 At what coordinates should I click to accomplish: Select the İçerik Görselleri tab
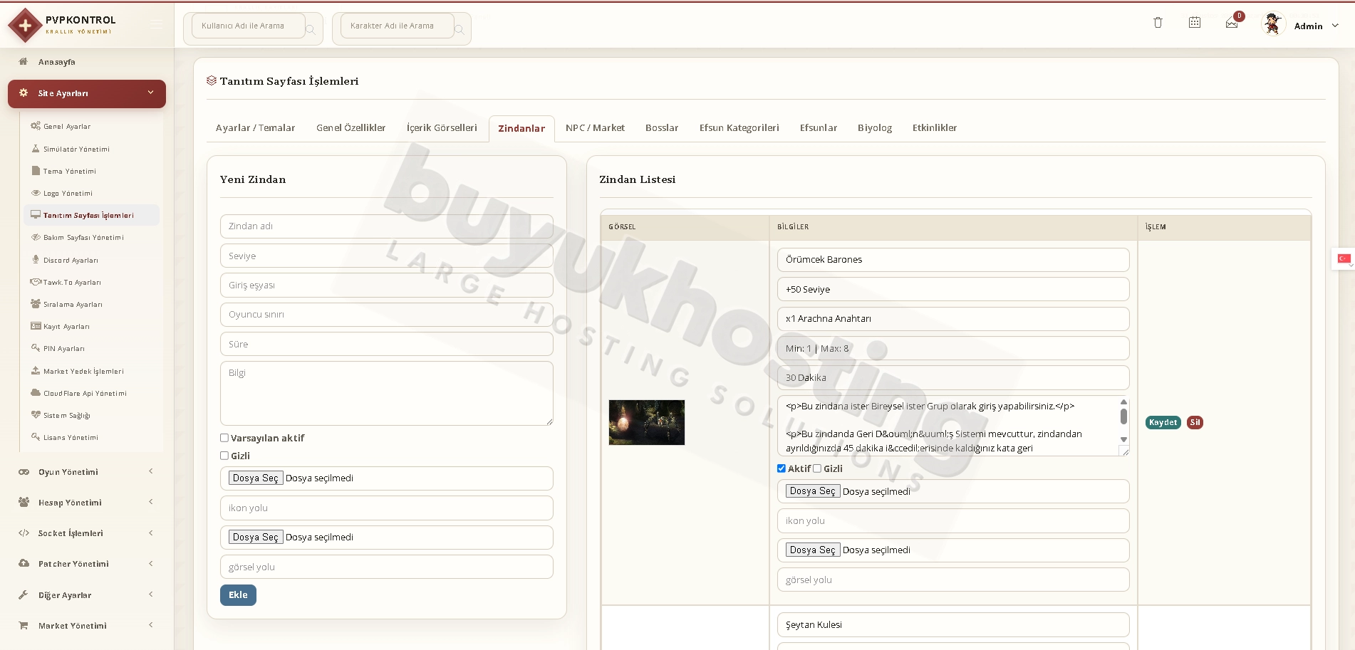442,128
